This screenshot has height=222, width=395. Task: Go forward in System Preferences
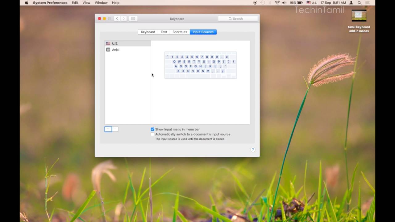[x=124, y=18]
